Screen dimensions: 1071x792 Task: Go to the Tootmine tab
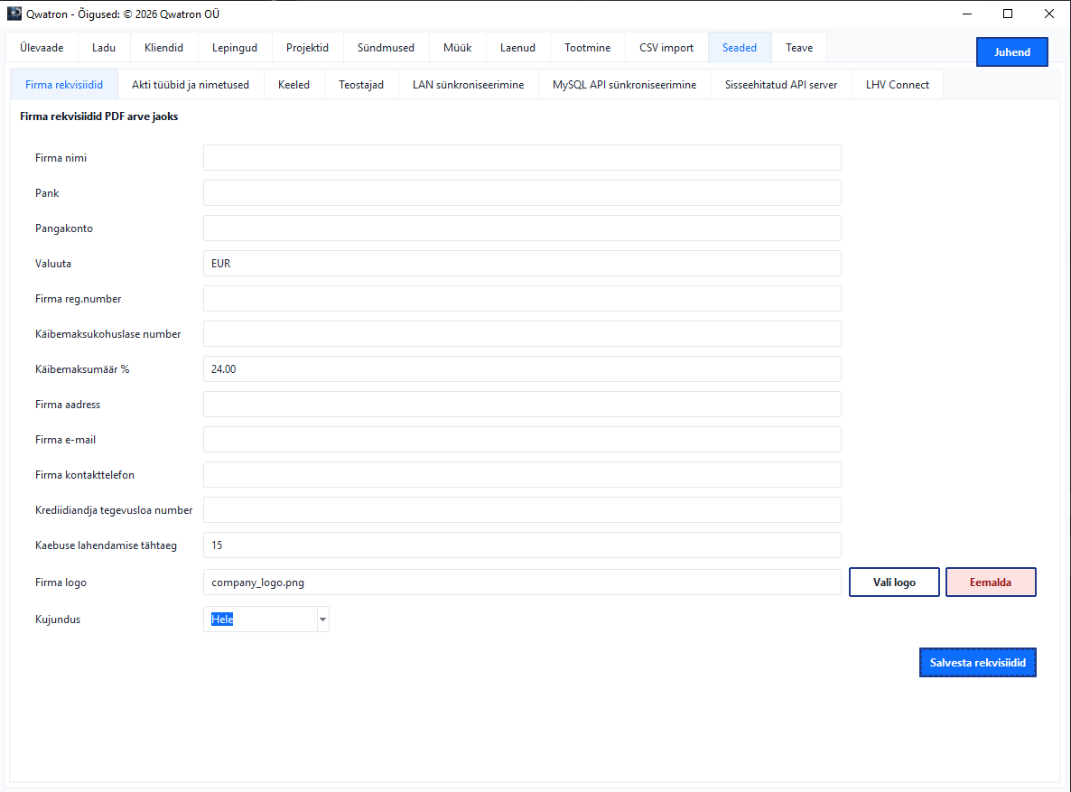coord(587,48)
